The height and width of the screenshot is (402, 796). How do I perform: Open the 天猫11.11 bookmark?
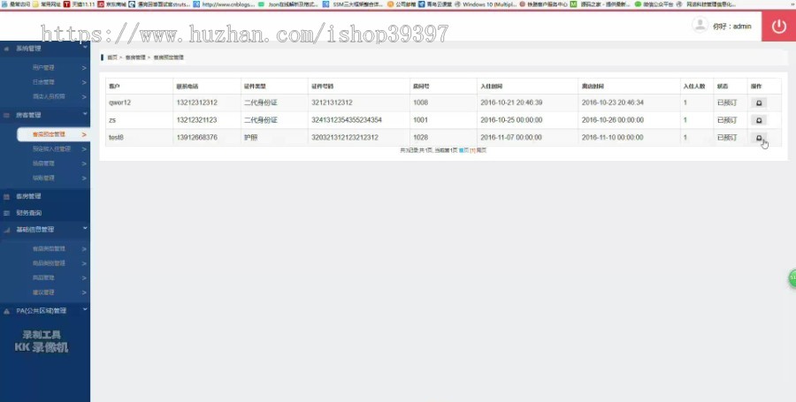[x=80, y=4]
